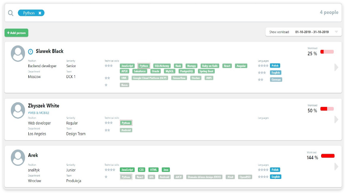Open Slawek Black's profile name

point(49,51)
